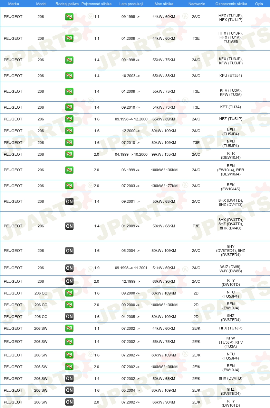The image size is (270, 408).
Task: Click petrol icon in the 1.1 T3E 01.2009 row
Action: pos(69,38)
